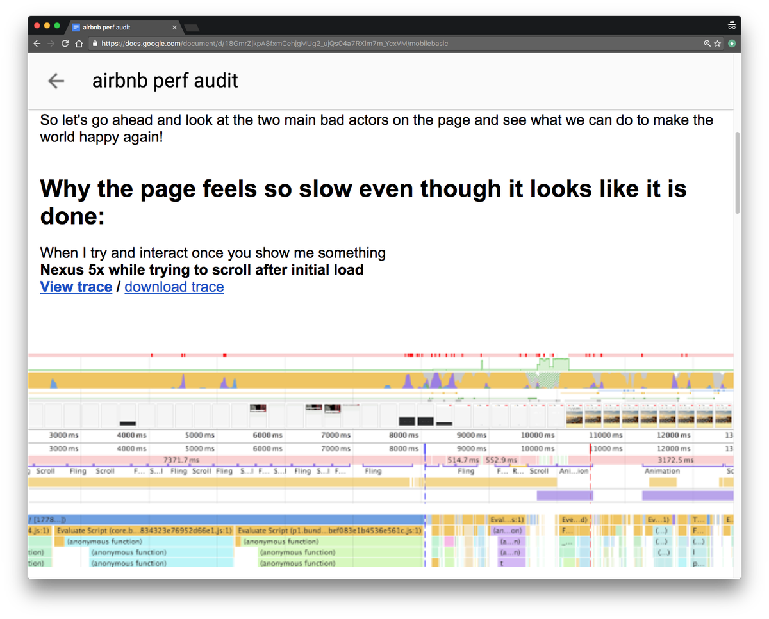The width and height of the screenshot is (769, 619).
Task: Click the zoom magnifier icon in the address bar
Action: [x=707, y=44]
